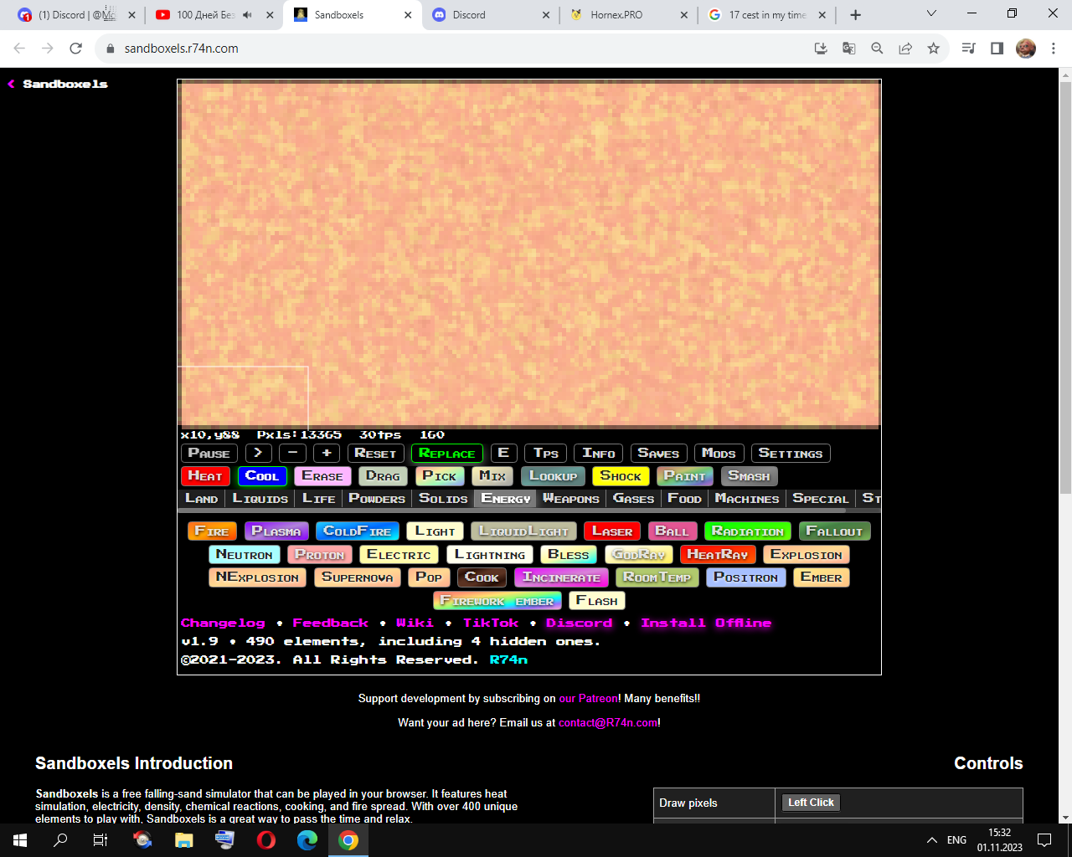Open Opera browser from the taskbar
Viewport: 1072px width, 857px height.
[266, 840]
